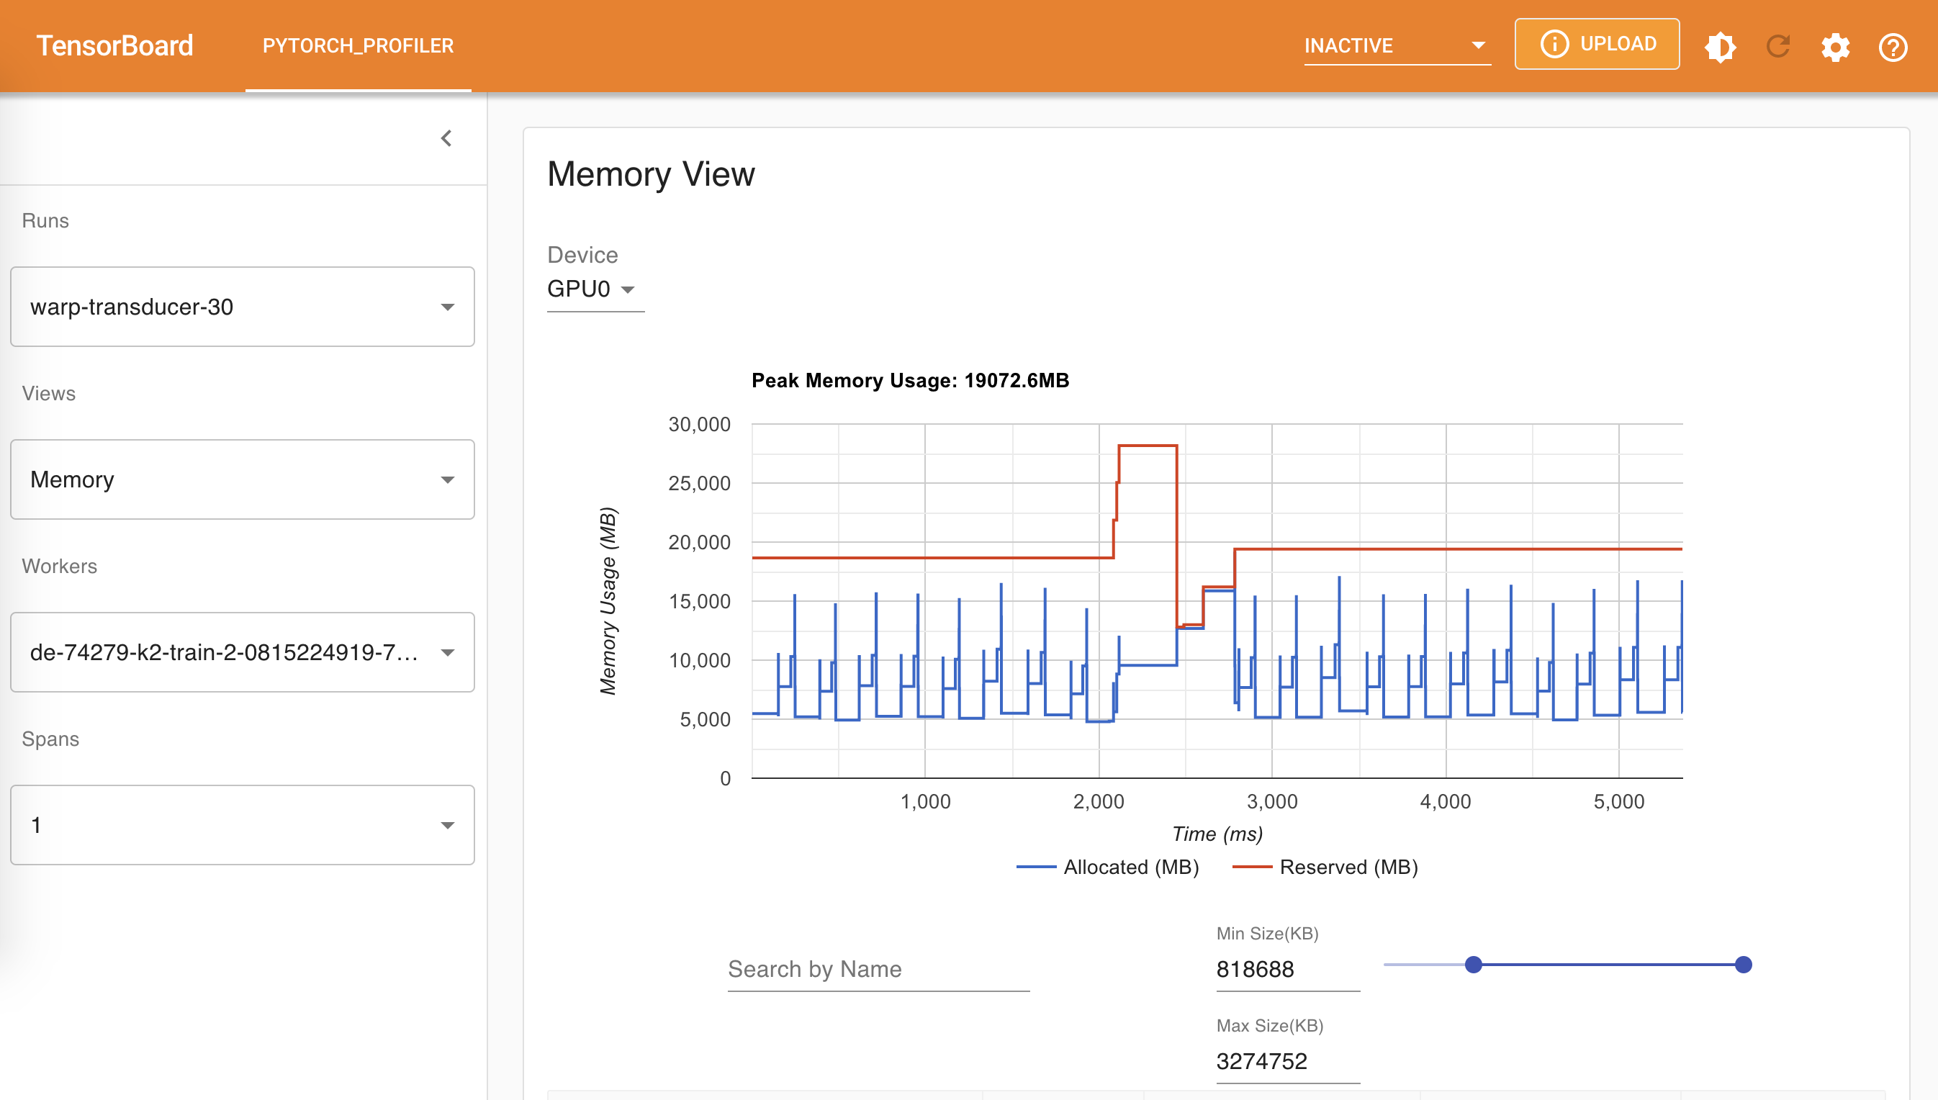
Task: Collapse the sidebar with the chevron arrow
Action: click(446, 138)
